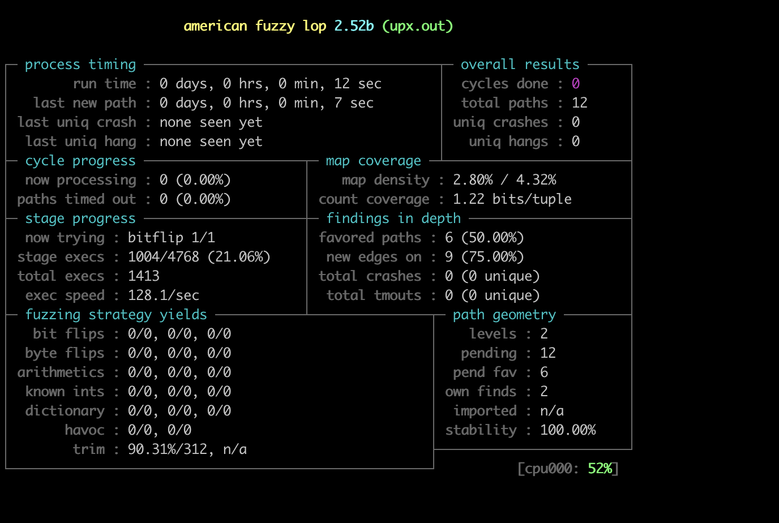Image resolution: width=779 pixels, height=523 pixels.
Task: Click the "havoc" label
Action: coord(85,430)
